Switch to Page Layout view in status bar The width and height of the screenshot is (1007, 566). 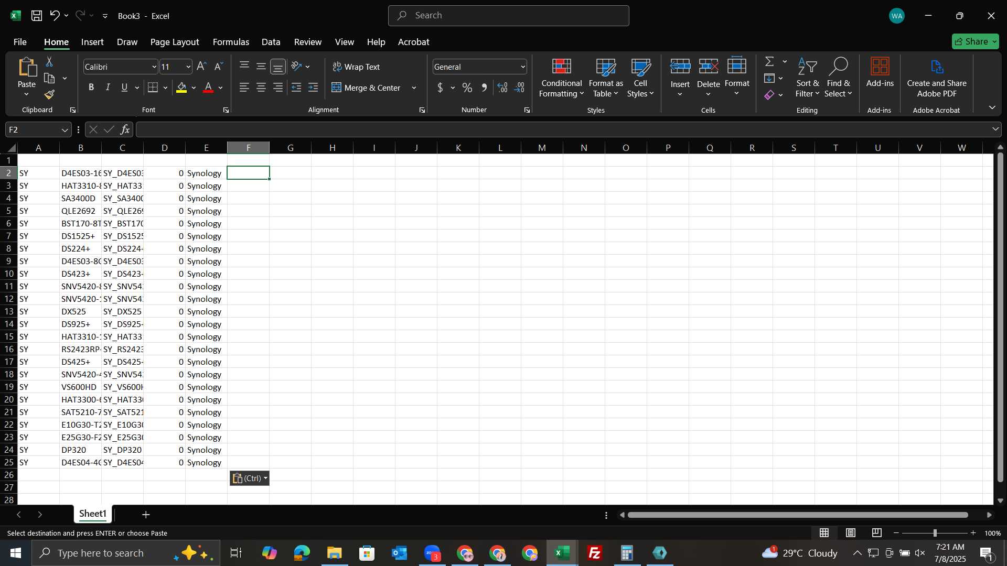coord(851,533)
